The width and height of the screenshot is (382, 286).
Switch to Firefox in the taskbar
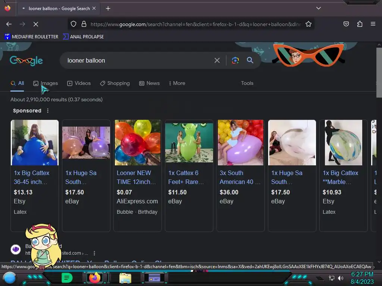pos(95,277)
